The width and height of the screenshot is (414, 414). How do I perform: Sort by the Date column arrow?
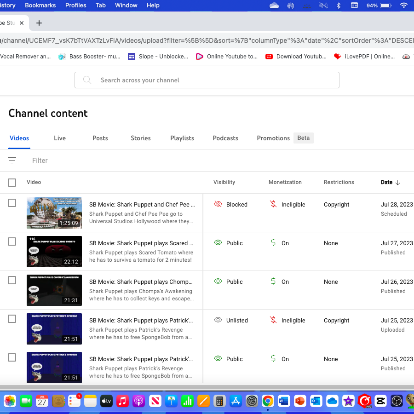click(398, 183)
